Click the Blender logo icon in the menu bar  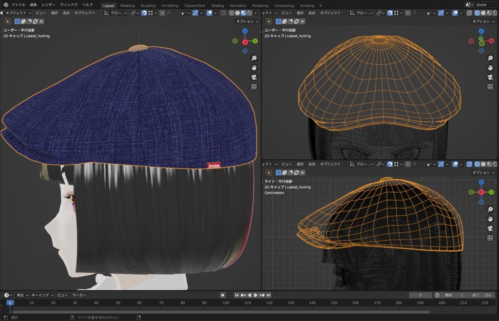[x=5, y=5]
